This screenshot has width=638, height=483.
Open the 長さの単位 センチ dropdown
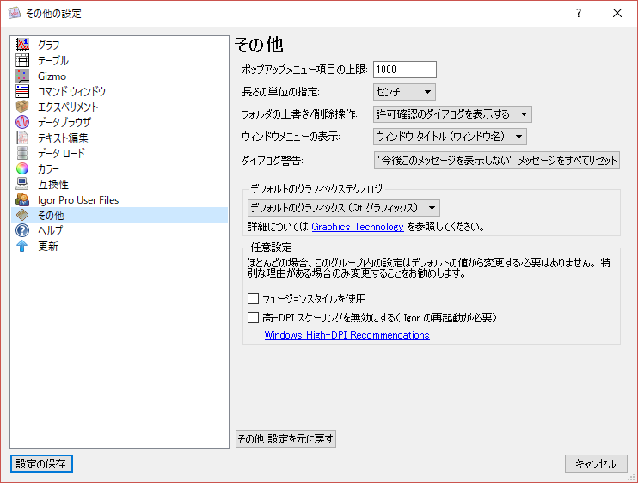coord(404,92)
